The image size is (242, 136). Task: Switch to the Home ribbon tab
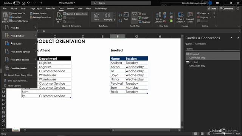[x=14, y=8]
